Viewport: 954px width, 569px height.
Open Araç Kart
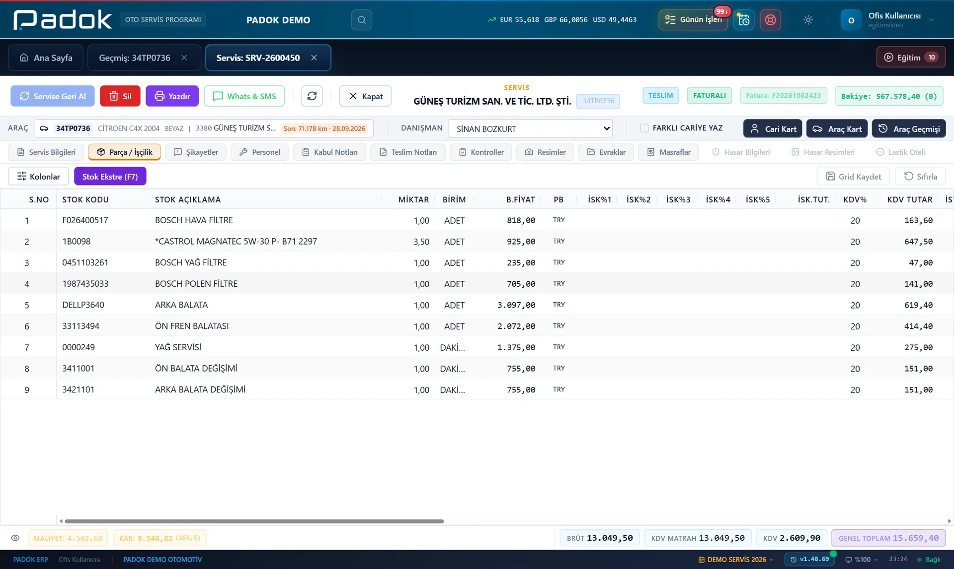tap(837, 128)
